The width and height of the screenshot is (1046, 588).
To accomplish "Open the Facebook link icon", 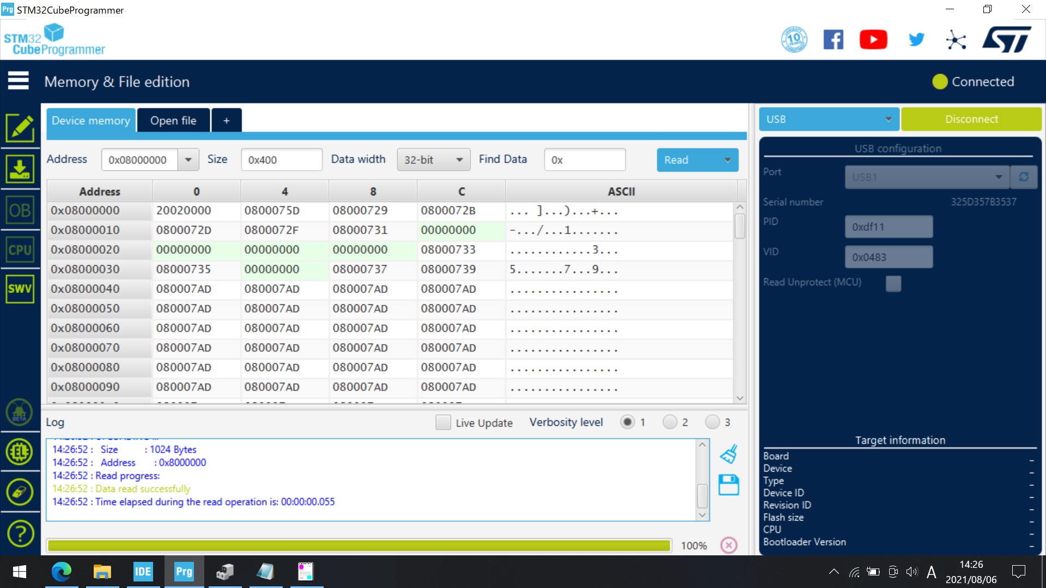I will click(833, 39).
